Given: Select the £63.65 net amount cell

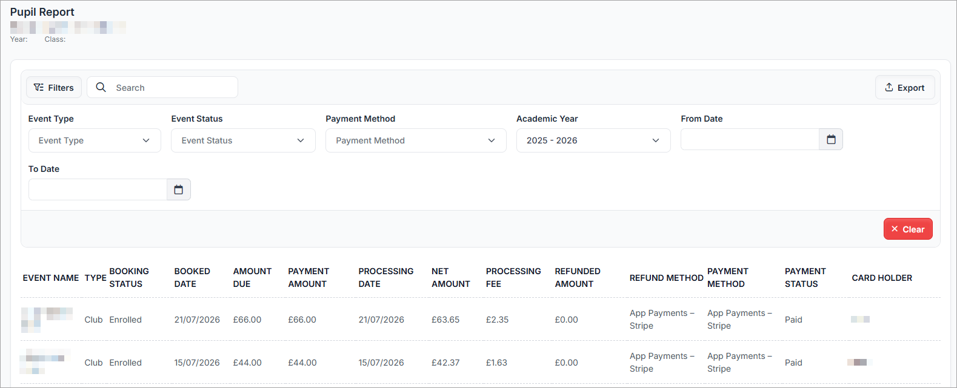Looking at the screenshot, I should (445, 320).
